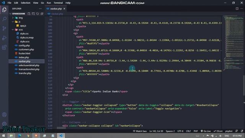
Task: Create a new folder in SPARKSBANK
Action: [x=33, y=14]
